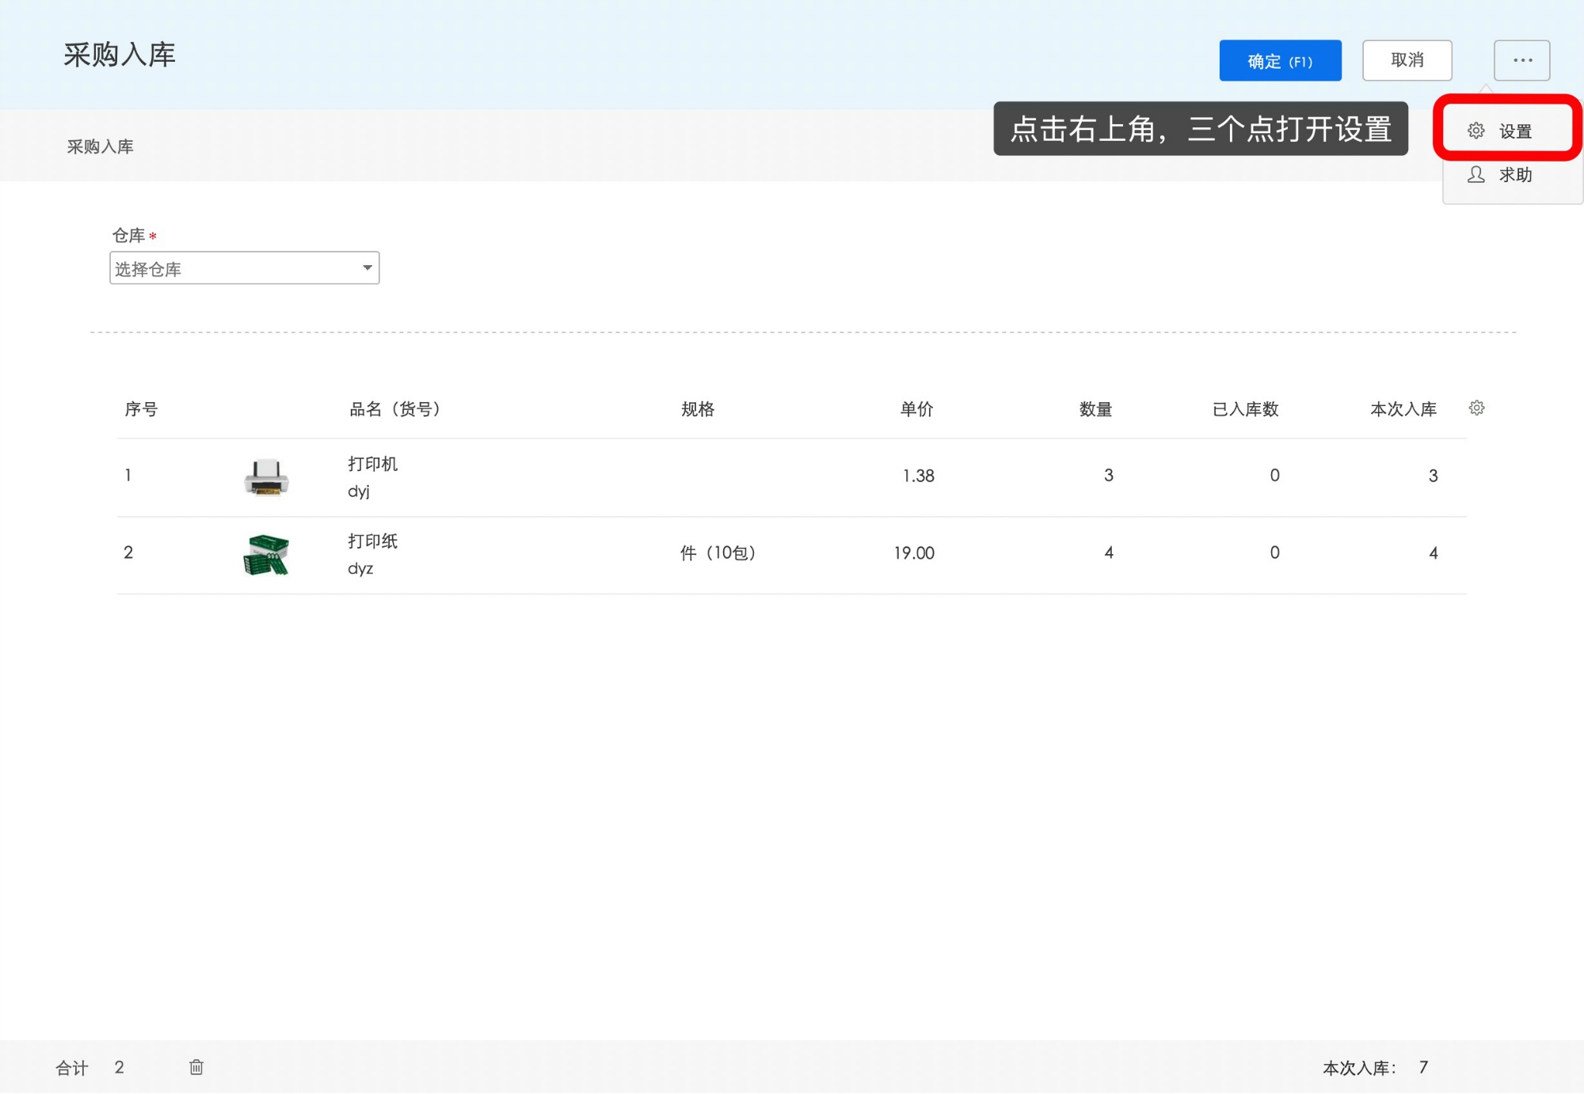This screenshot has width=1584, height=1094.
Task: Click the person icon beside 求助
Action: coord(1476,174)
